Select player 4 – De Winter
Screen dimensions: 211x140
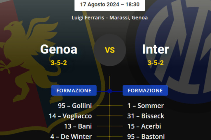pyautogui.click(x=71, y=137)
